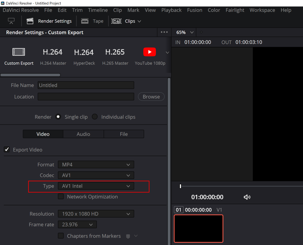Expand the Clips dropdown arrow
This screenshot has width=303, height=245.
click(x=139, y=21)
